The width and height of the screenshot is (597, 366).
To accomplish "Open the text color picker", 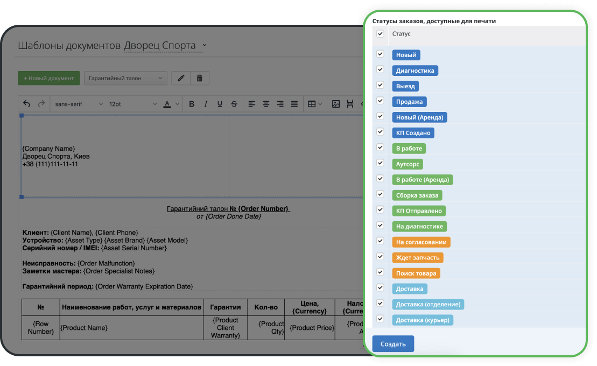I will click(x=170, y=104).
